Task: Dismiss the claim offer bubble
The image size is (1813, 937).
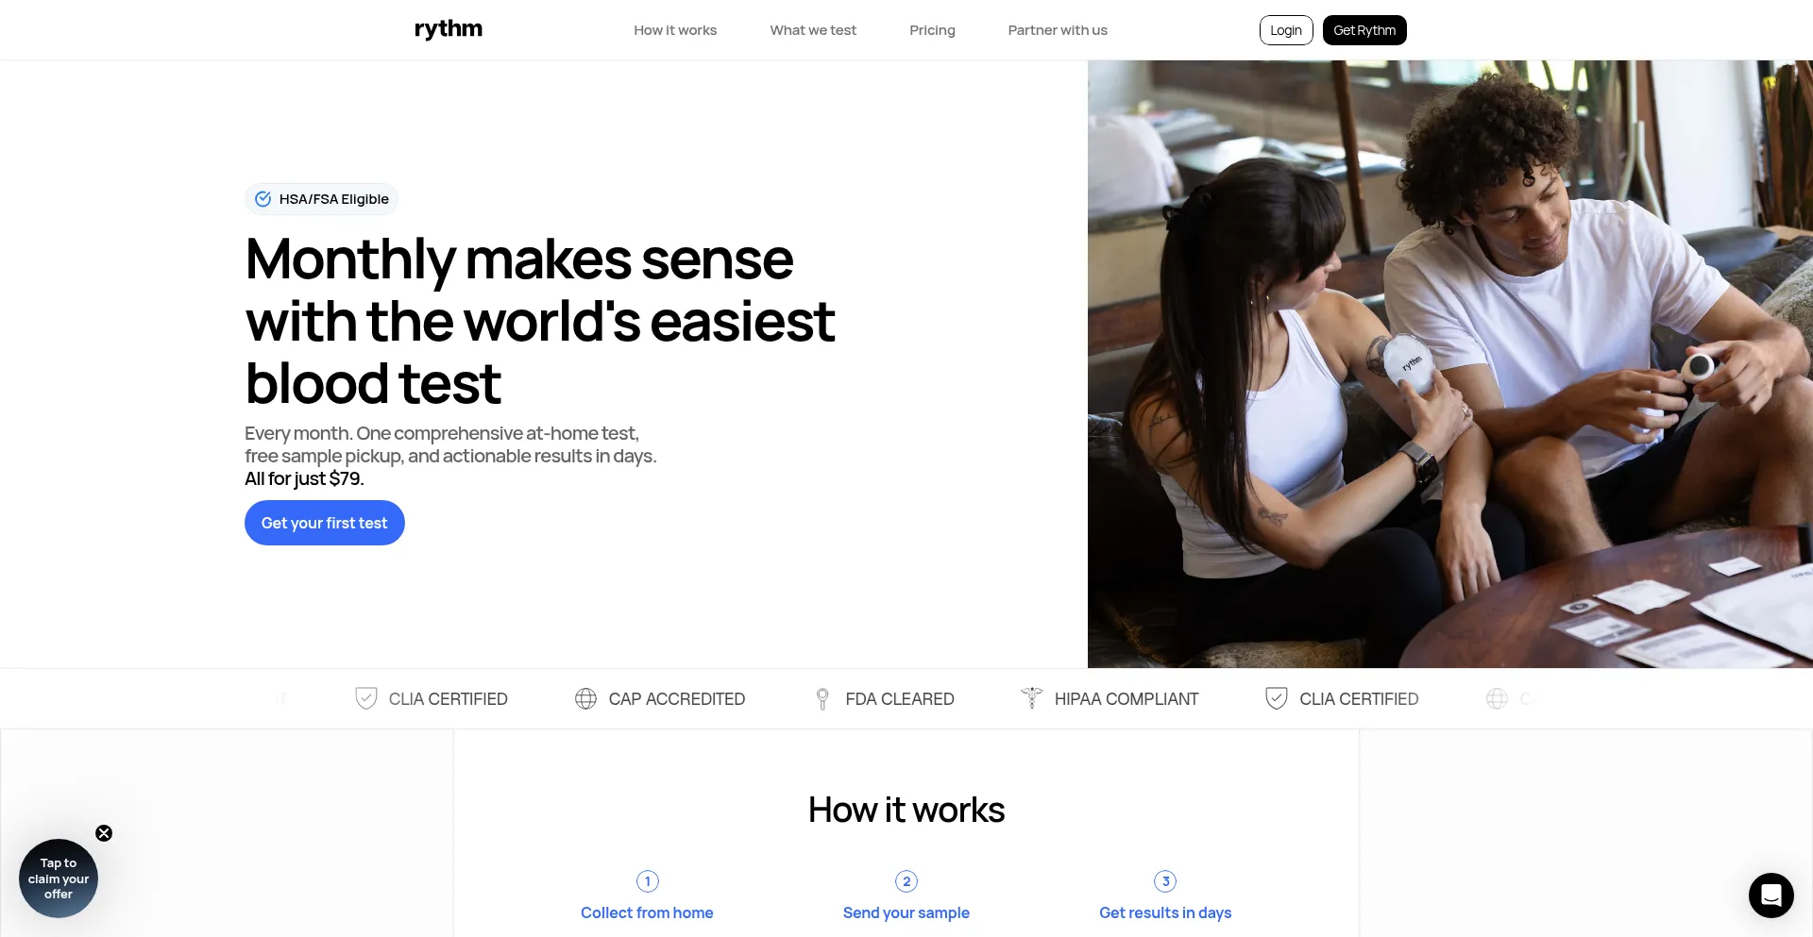Action: (x=104, y=833)
